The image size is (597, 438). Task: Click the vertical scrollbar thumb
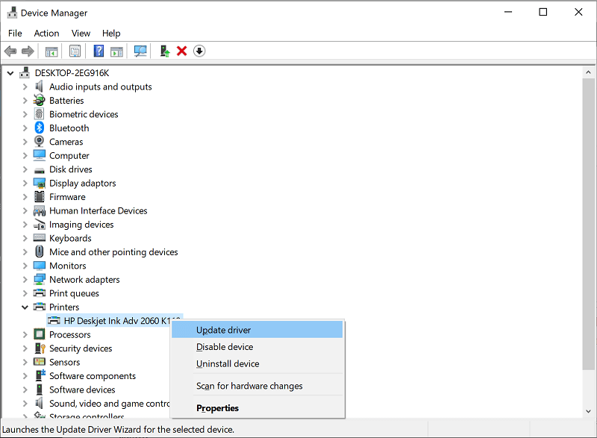(588, 224)
